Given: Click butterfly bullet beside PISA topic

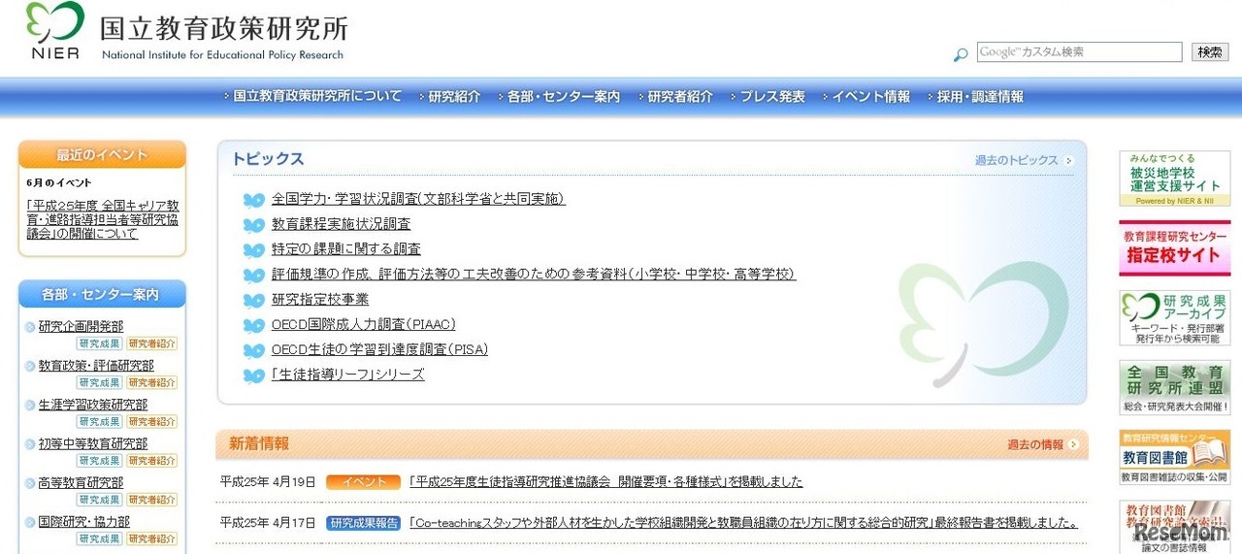Looking at the screenshot, I should coord(253,351).
